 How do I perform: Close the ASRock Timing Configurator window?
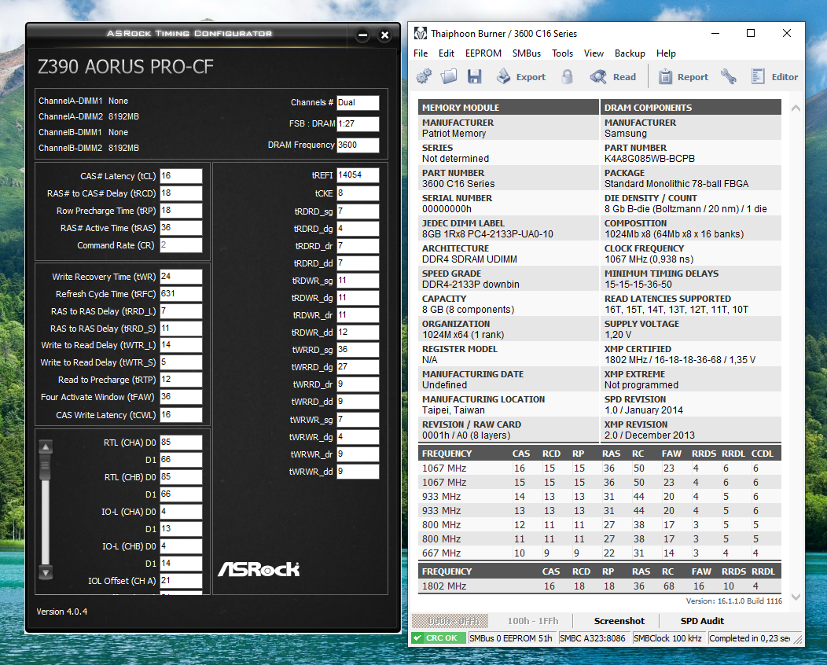385,36
